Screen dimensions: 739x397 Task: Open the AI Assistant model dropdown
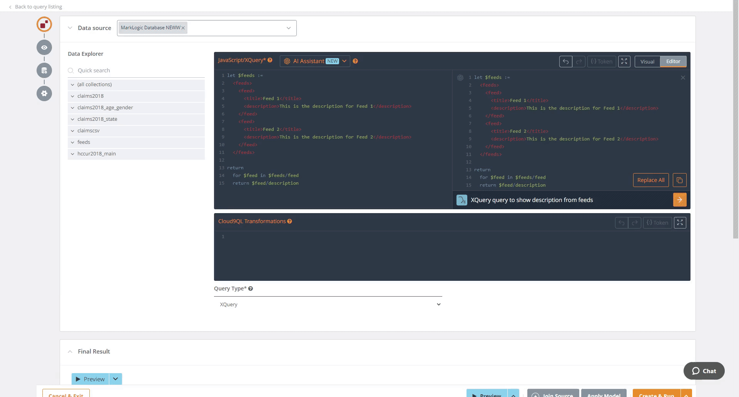(344, 61)
